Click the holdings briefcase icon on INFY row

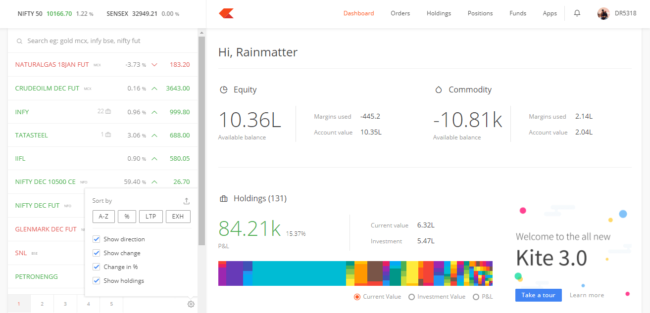[108, 112]
